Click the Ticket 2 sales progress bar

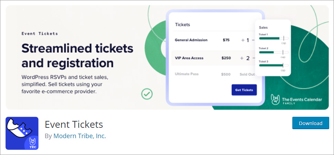273,52
